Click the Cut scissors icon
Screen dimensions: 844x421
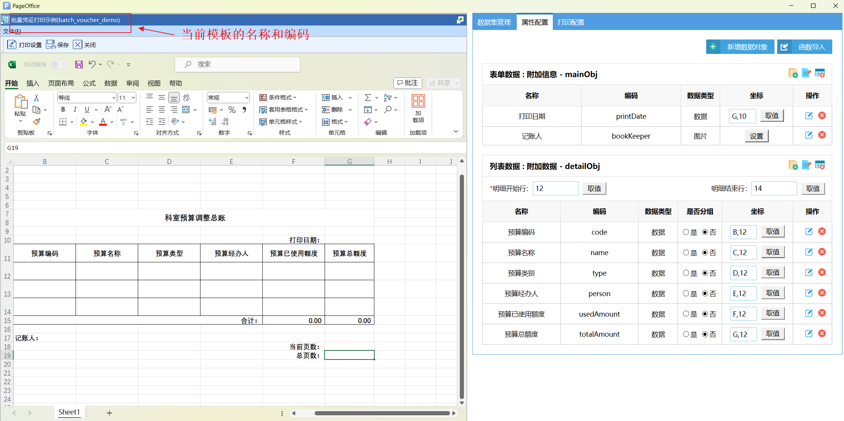point(36,98)
